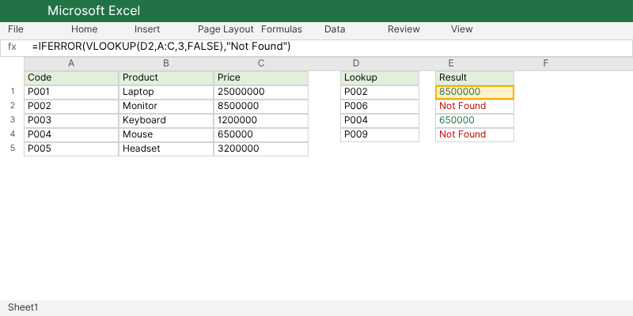633x316 pixels.
Task: Click the Product header cell
Action: click(166, 78)
